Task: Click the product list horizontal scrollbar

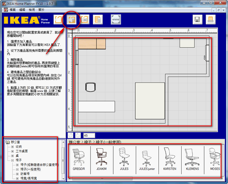Action: (x=102, y=179)
